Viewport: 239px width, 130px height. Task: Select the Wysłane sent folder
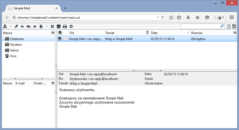(28, 45)
